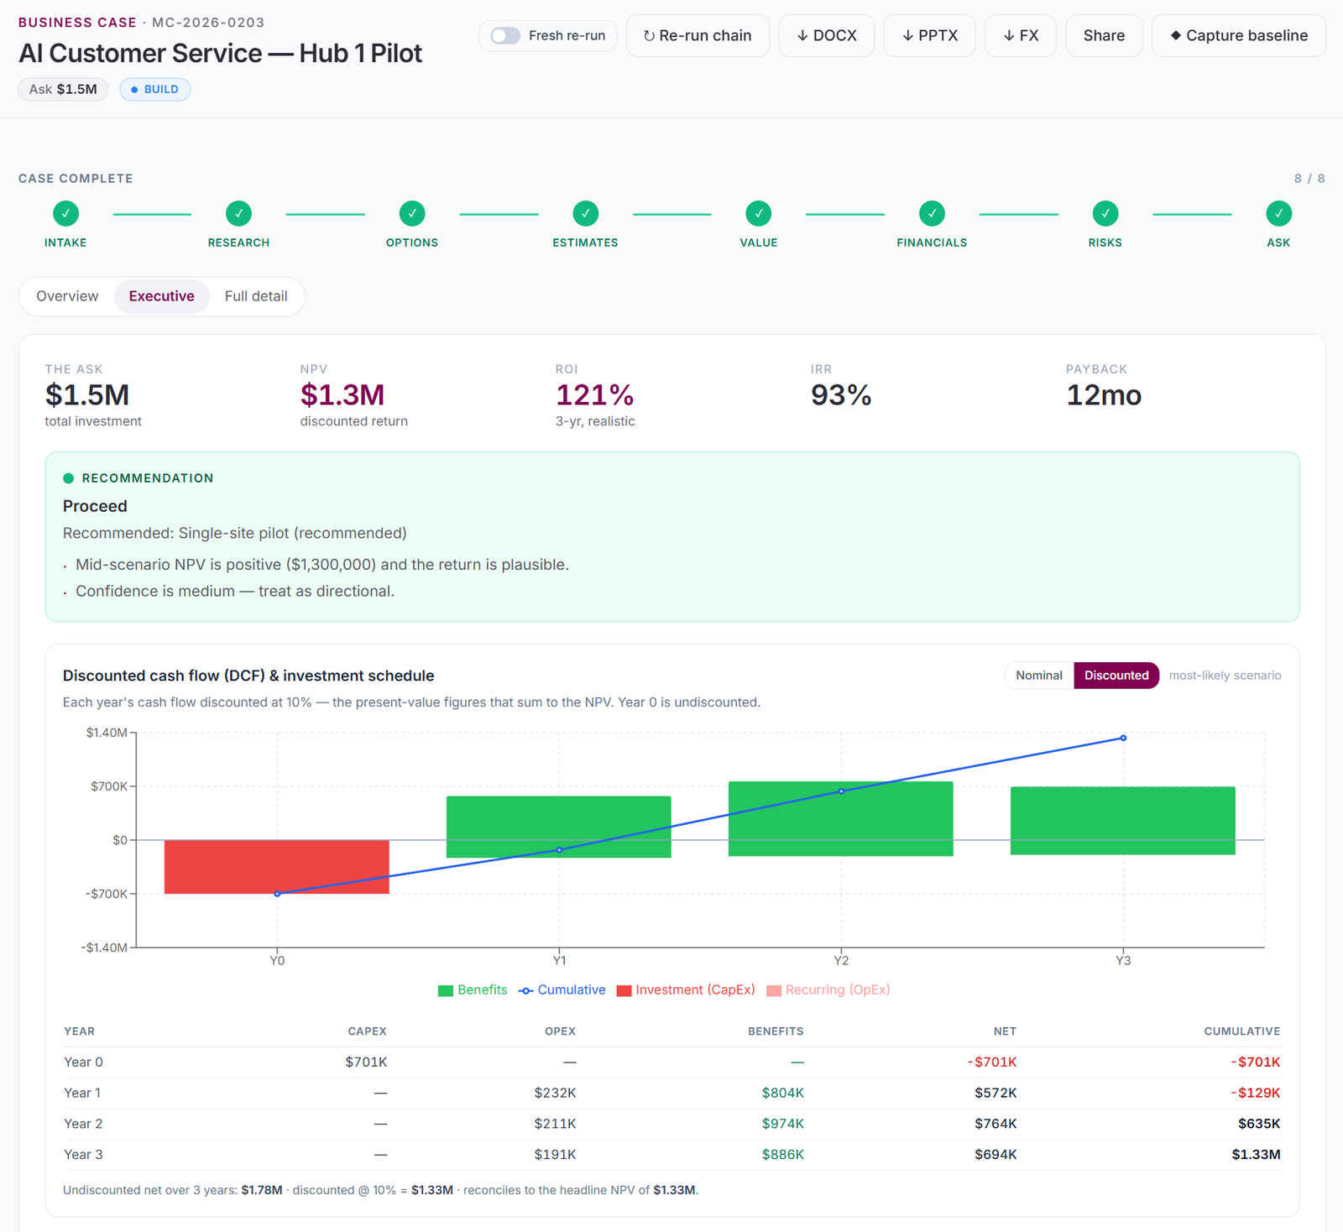Click the Intake step checkmark

(65, 213)
